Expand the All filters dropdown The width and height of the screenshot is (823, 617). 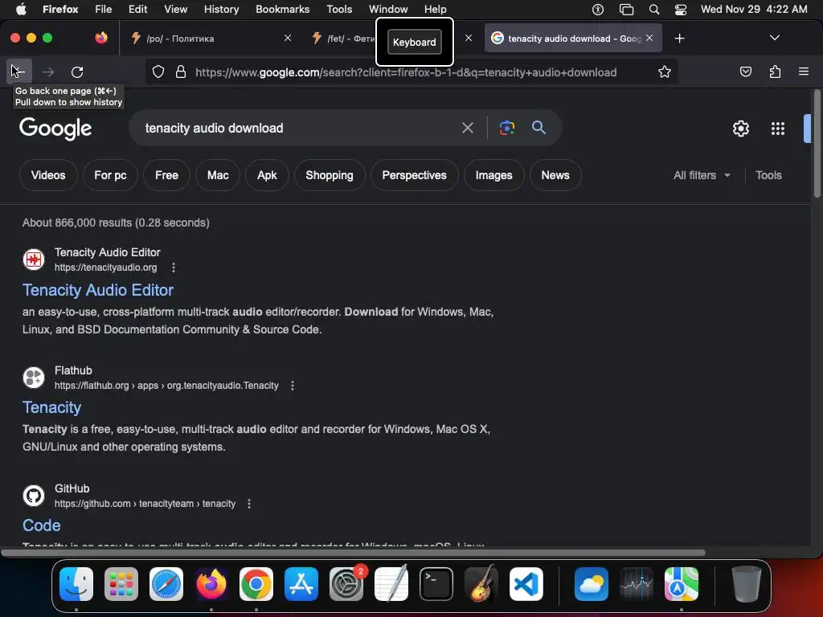702,175
